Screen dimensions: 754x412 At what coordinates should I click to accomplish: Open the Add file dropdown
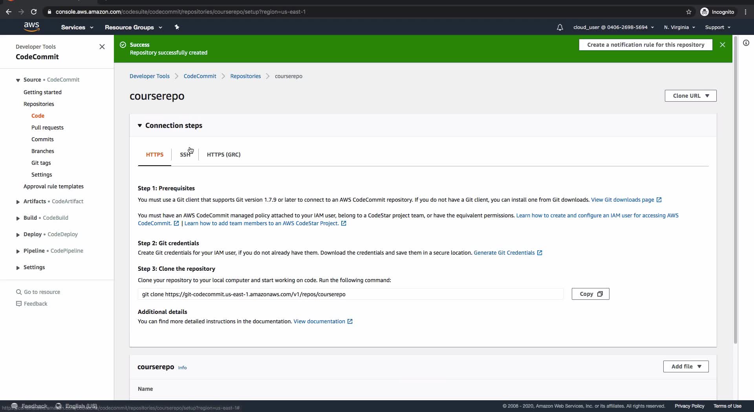686,366
